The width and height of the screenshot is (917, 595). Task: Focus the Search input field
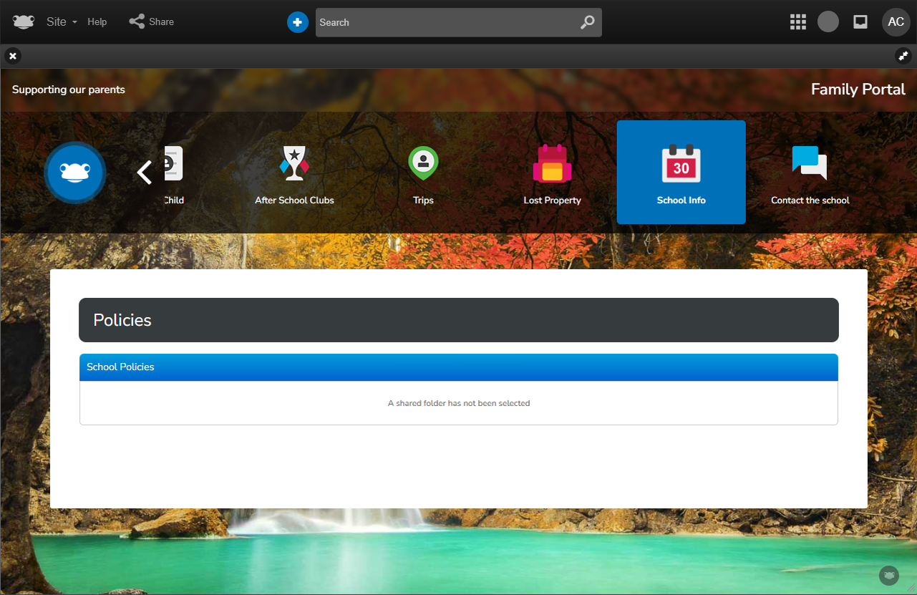coord(444,22)
